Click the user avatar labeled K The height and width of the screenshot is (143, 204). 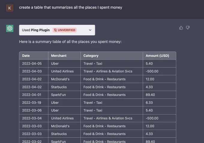click(10, 8)
